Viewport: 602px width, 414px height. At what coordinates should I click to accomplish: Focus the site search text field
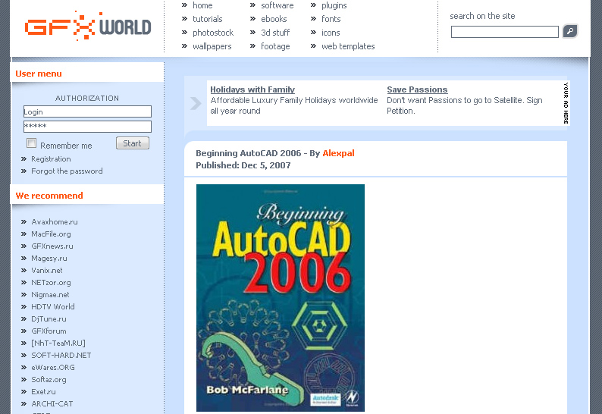click(x=504, y=32)
